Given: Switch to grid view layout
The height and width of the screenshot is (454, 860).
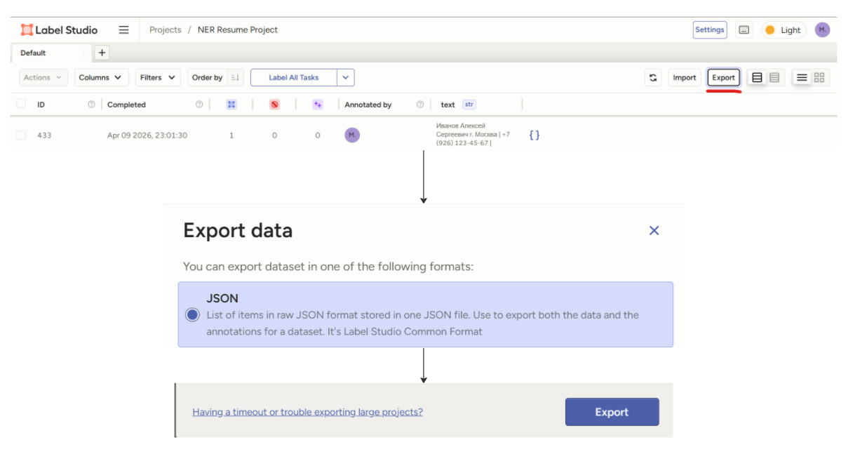Looking at the screenshot, I should (x=819, y=78).
